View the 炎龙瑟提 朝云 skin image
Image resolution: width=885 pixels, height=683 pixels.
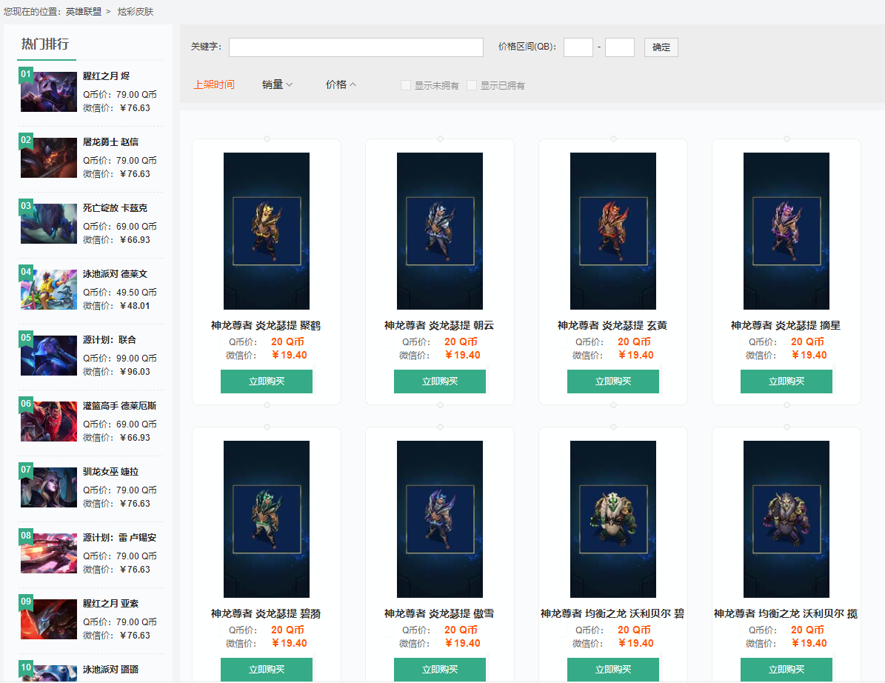click(440, 231)
